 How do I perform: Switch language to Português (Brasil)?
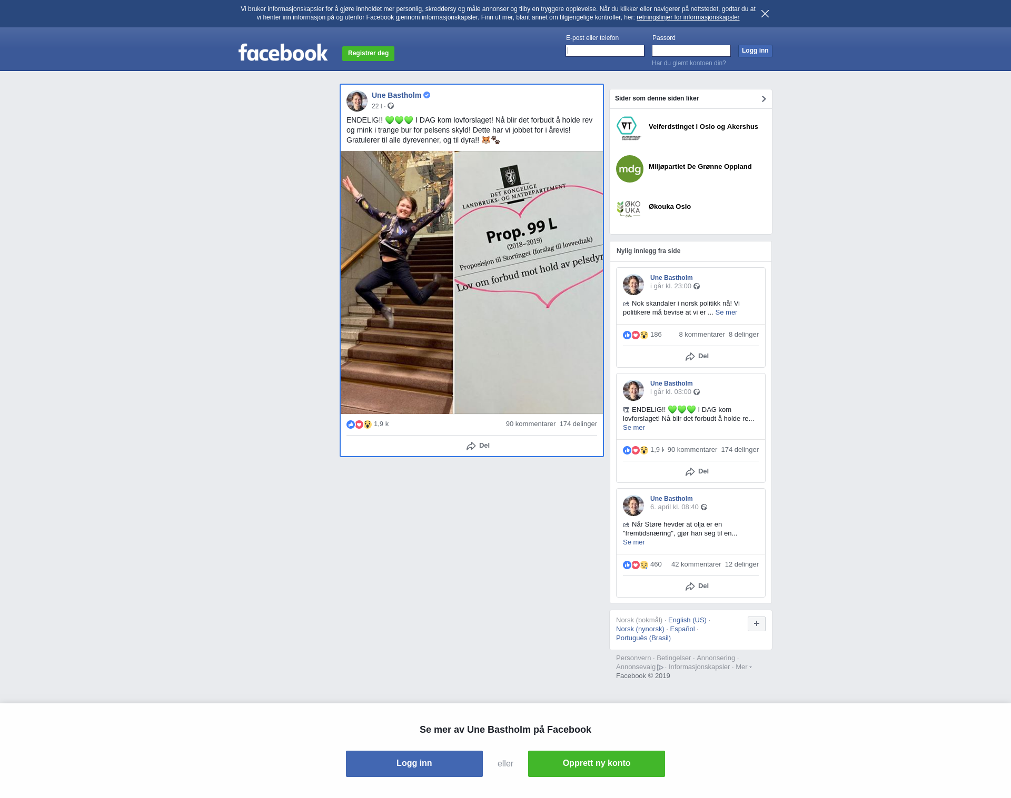point(643,638)
